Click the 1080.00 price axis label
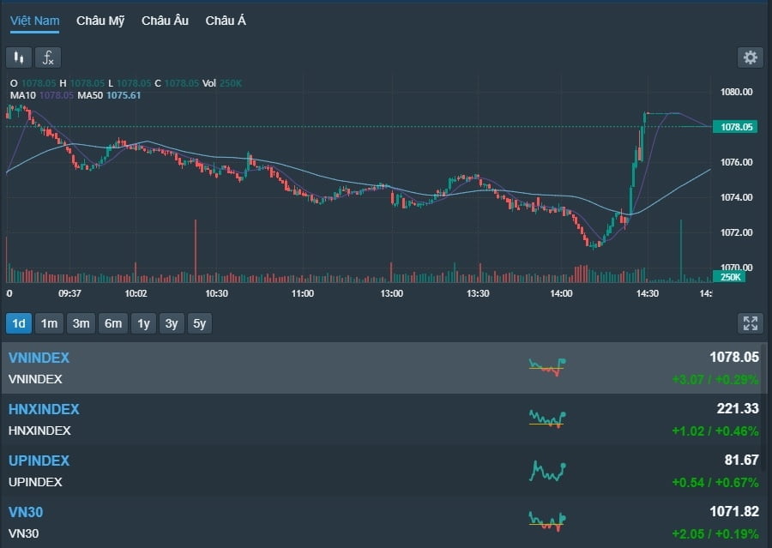This screenshot has height=548, width=772. click(x=736, y=92)
